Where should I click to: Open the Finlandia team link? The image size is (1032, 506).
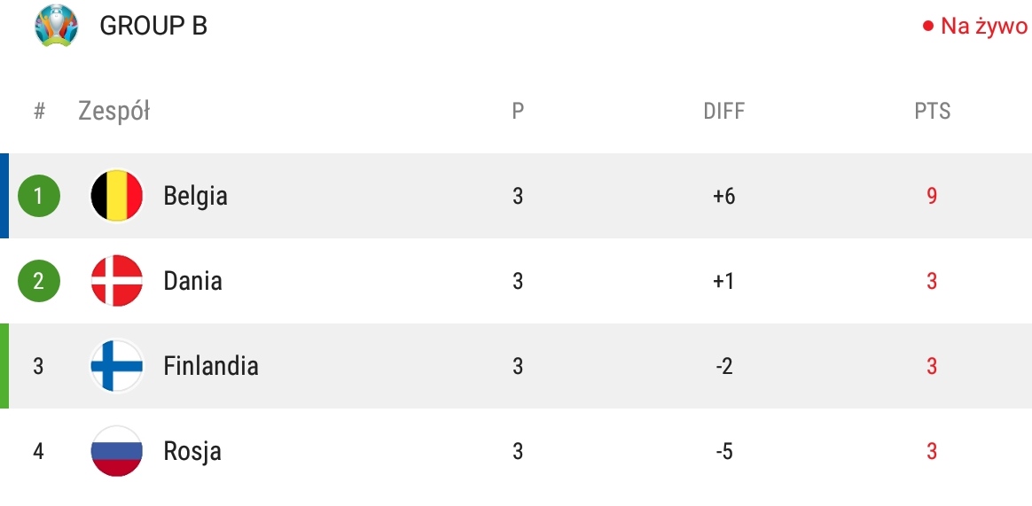coord(211,366)
